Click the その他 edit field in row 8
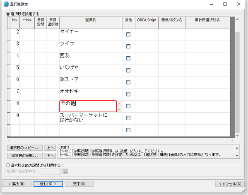This screenshot has height=195, width=248. (88, 106)
